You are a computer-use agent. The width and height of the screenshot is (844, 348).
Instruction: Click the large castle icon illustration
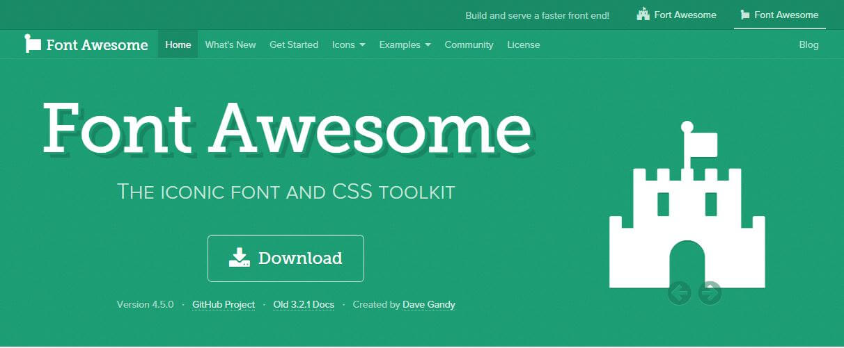[x=687, y=205]
